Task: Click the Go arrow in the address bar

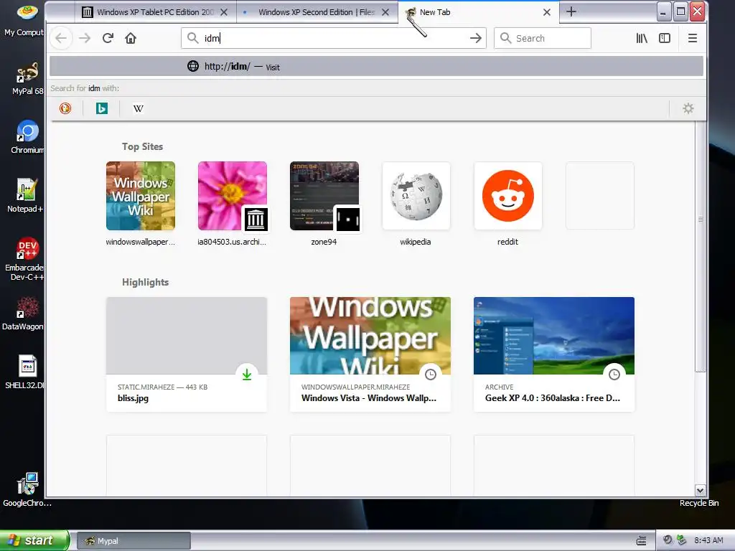Action: [x=475, y=39]
